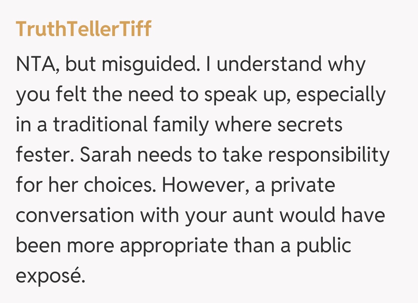Screen dimensions: 418x303
Task: Click the phrase 'I understand why'
Action: [x=286, y=65]
